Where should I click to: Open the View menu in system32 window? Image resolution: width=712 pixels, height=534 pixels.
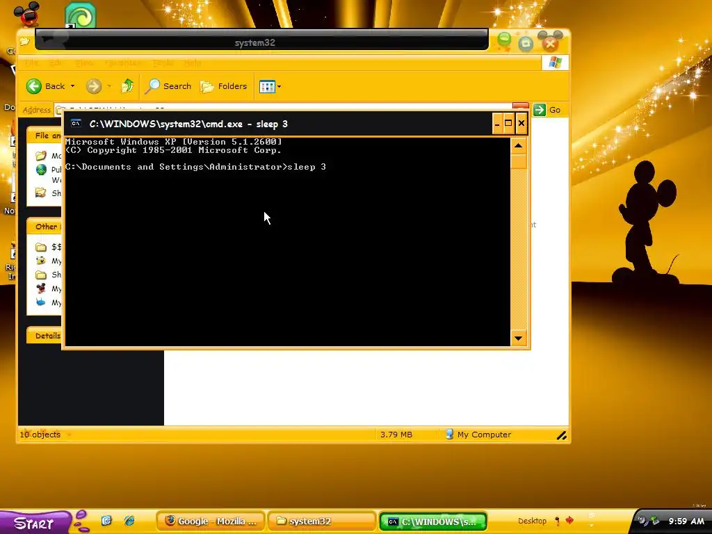pyautogui.click(x=83, y=63)
